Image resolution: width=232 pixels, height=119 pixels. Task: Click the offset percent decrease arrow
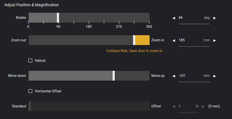[174, 106]
